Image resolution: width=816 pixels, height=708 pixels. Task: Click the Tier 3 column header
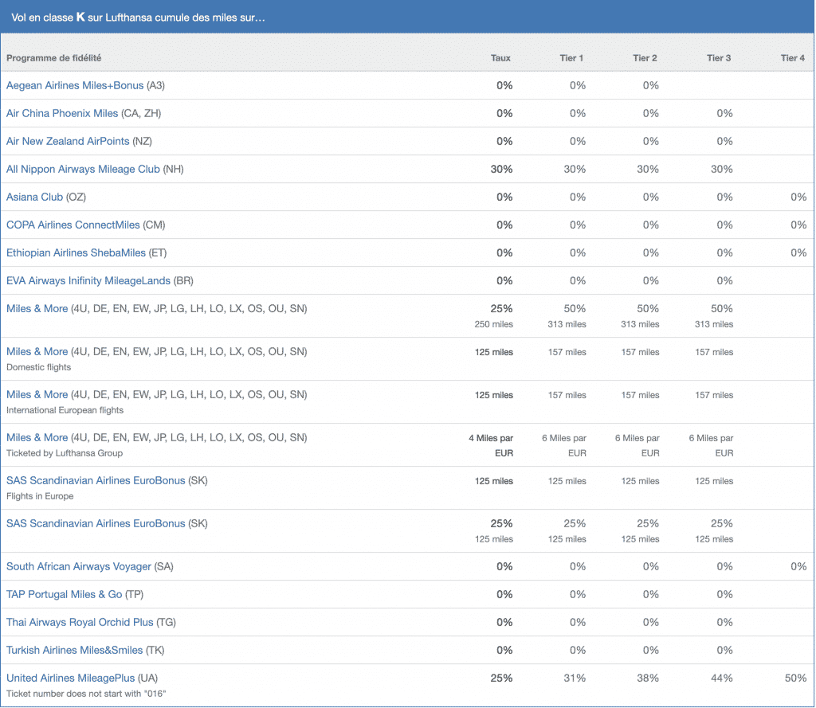pyautogui.click(x=719, y=58)
